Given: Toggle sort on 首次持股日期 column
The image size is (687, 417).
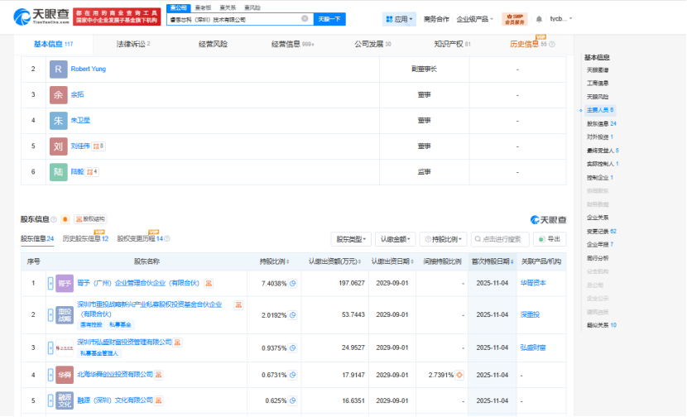Looking at the screenshot, I should point(491,261).
